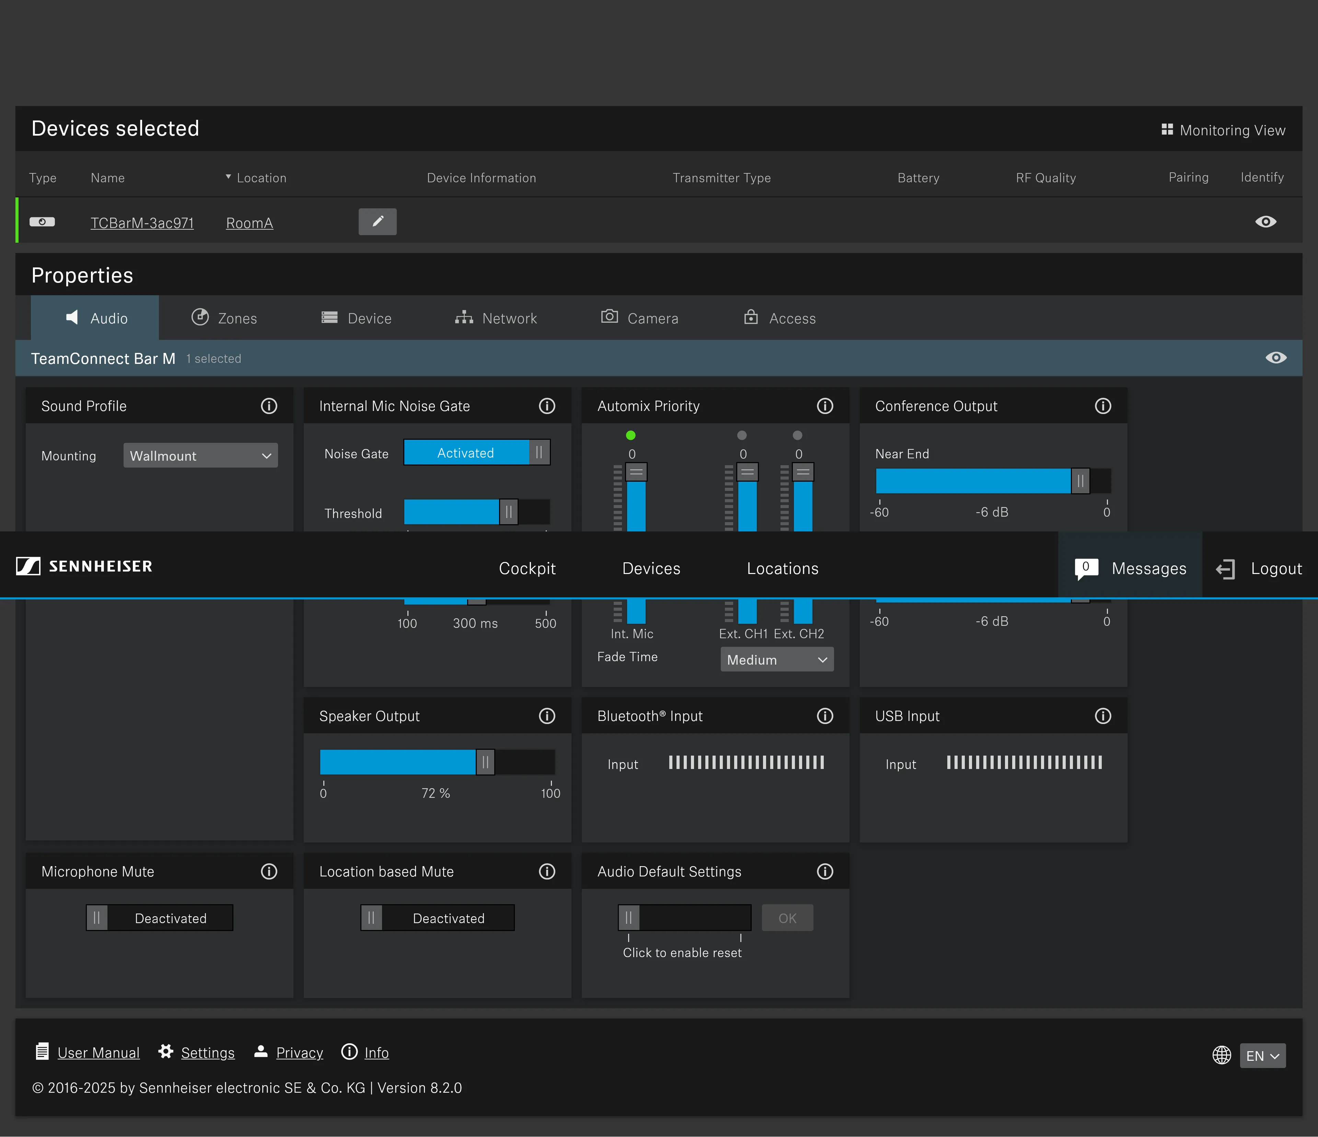Click the Ext. CH1 vertical fader handle
Image resolution: width=1318 pixels, height=1137 pixels.
point(748,472)
